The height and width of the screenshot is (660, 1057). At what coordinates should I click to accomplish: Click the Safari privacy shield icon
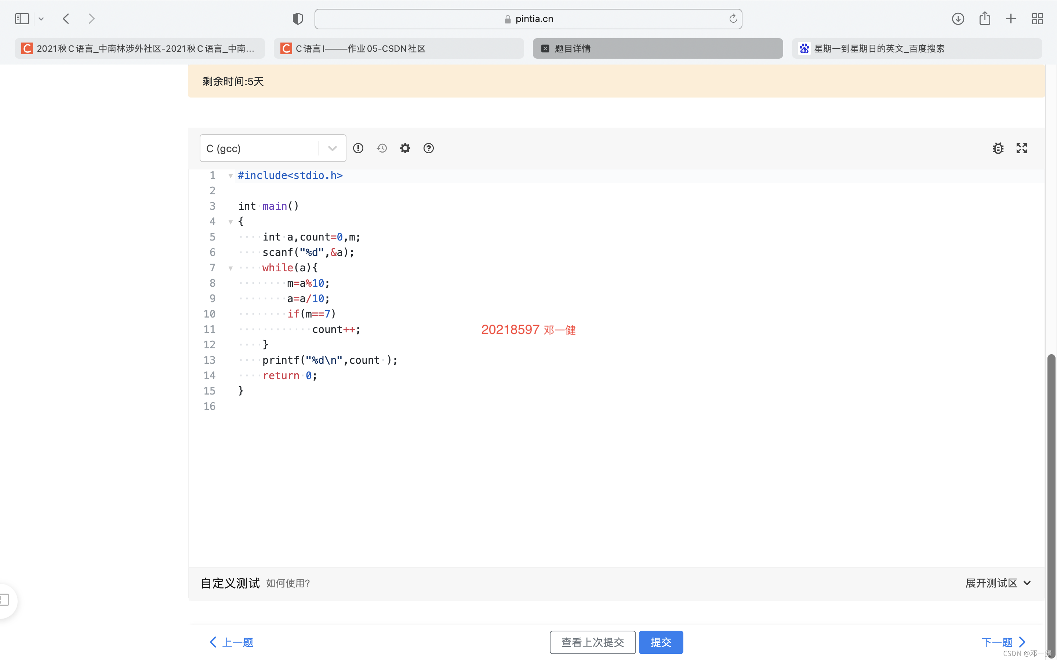pyautogui.click(x=297, y=19)
